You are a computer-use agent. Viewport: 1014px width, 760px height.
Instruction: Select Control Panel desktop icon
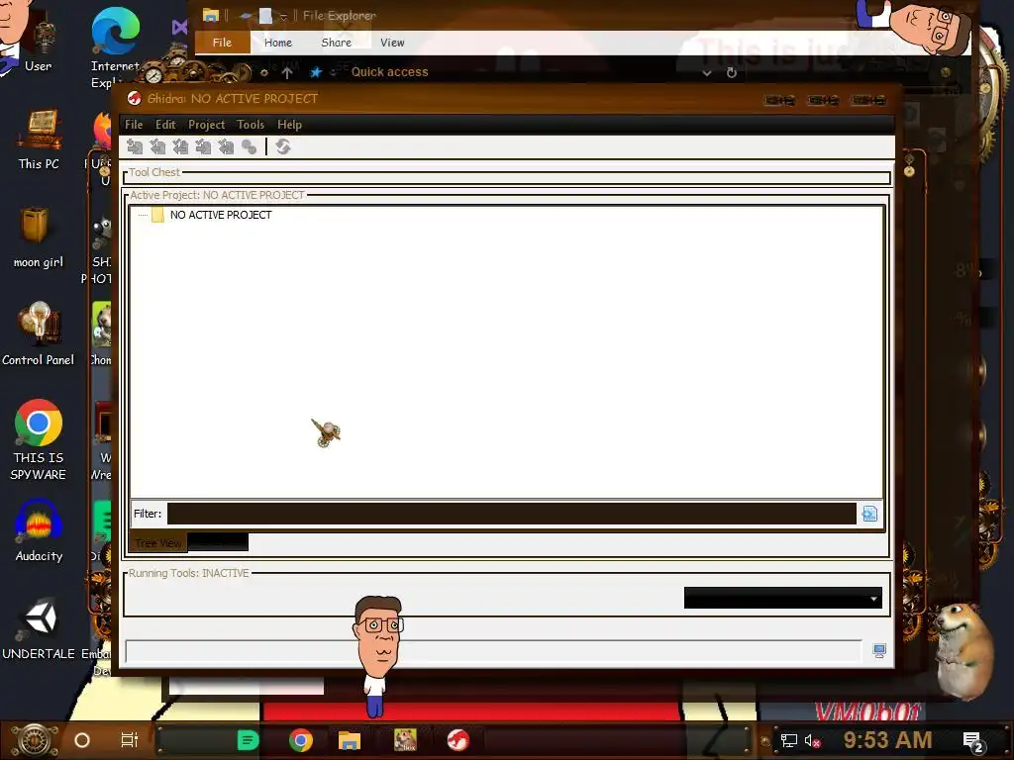pos(39,334)
